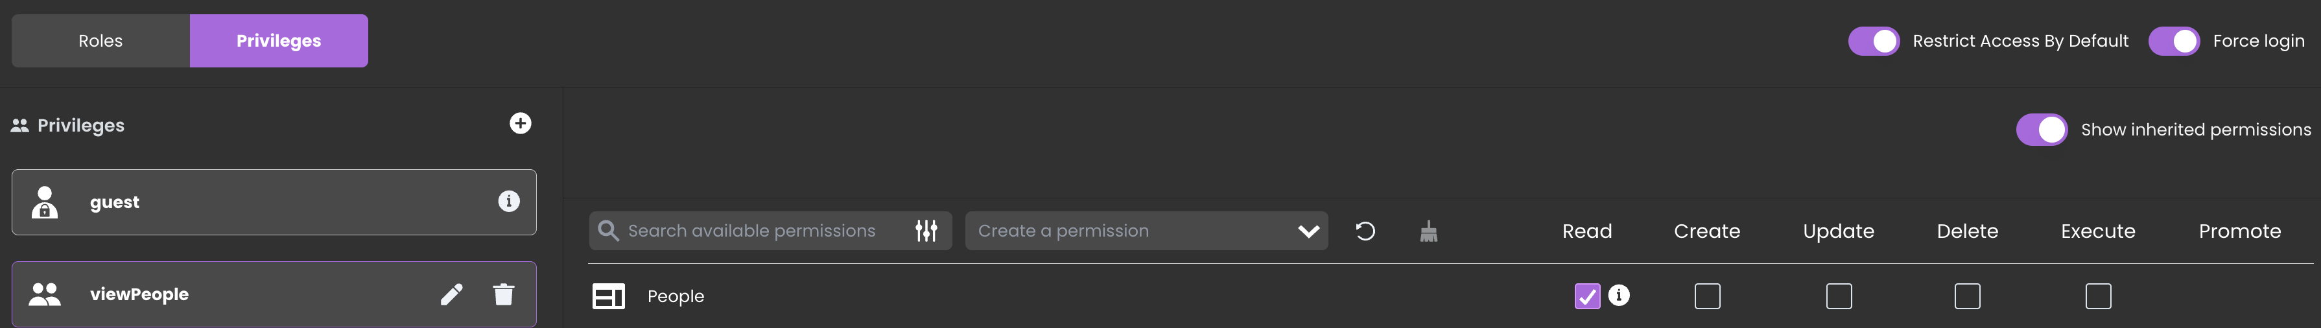Show info for People Read permission
The image size is (2321, 328).
coord(1619,295)
